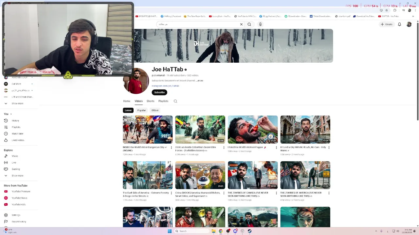Click the search magnifier button
The height and width of the screenshot is (235, 419).
tap(249, 24)
